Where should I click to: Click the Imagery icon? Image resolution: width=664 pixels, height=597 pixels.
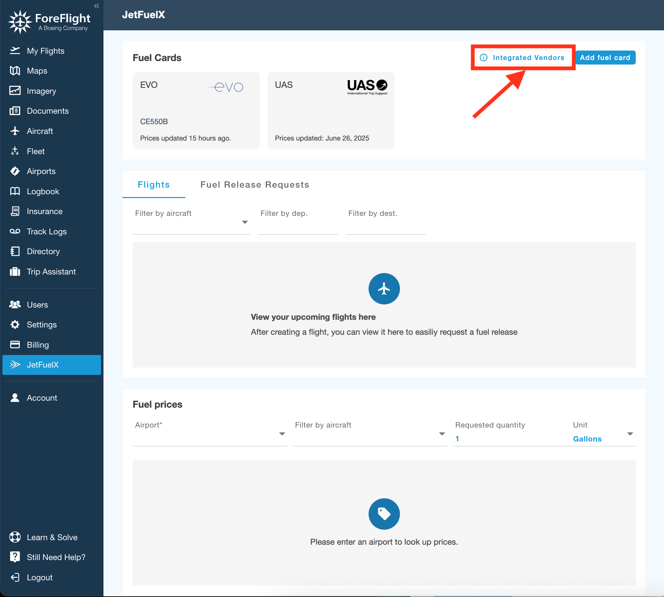pos(15,91)
